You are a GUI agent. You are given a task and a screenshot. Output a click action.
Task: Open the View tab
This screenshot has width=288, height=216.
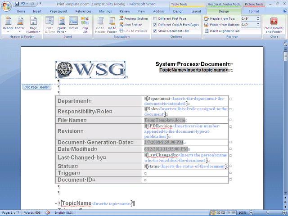[141, 11]
